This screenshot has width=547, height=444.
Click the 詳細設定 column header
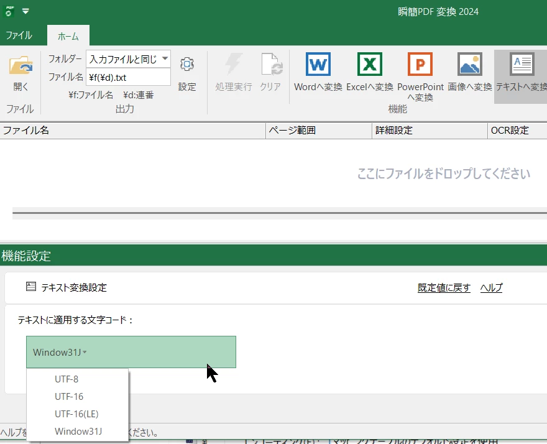(430, 131)
